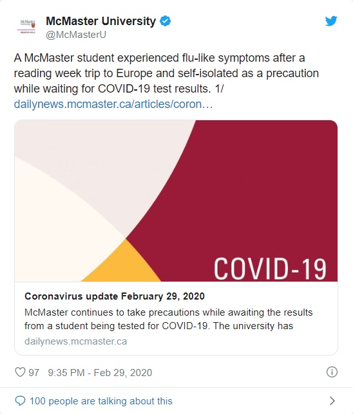Open dailynews.mcmaster.ca/articles link in tweet
The height and width of the screenshot is (414, 353).
point(113,104)
